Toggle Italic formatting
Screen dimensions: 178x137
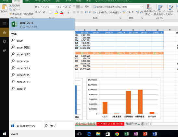click(40, 12)
